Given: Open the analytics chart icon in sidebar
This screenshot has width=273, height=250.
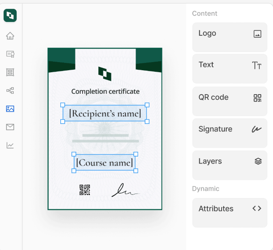Looking at the screenshot, I should coord(10,145).
